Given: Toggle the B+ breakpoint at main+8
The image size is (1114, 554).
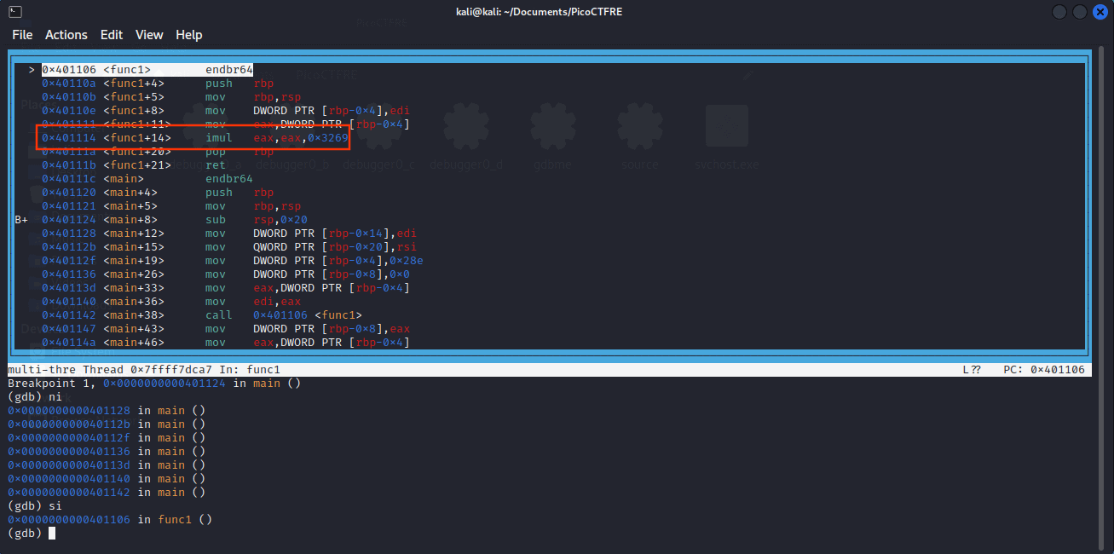Looking at the screenshot, I should click(20, 219).
